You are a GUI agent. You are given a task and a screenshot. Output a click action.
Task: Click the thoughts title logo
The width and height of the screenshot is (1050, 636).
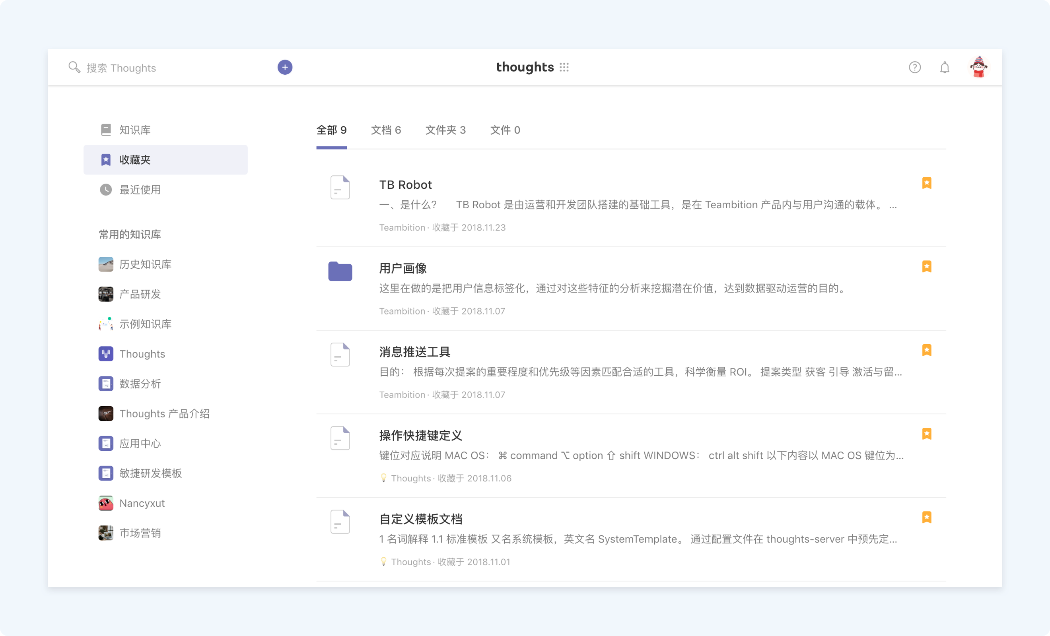525,67
